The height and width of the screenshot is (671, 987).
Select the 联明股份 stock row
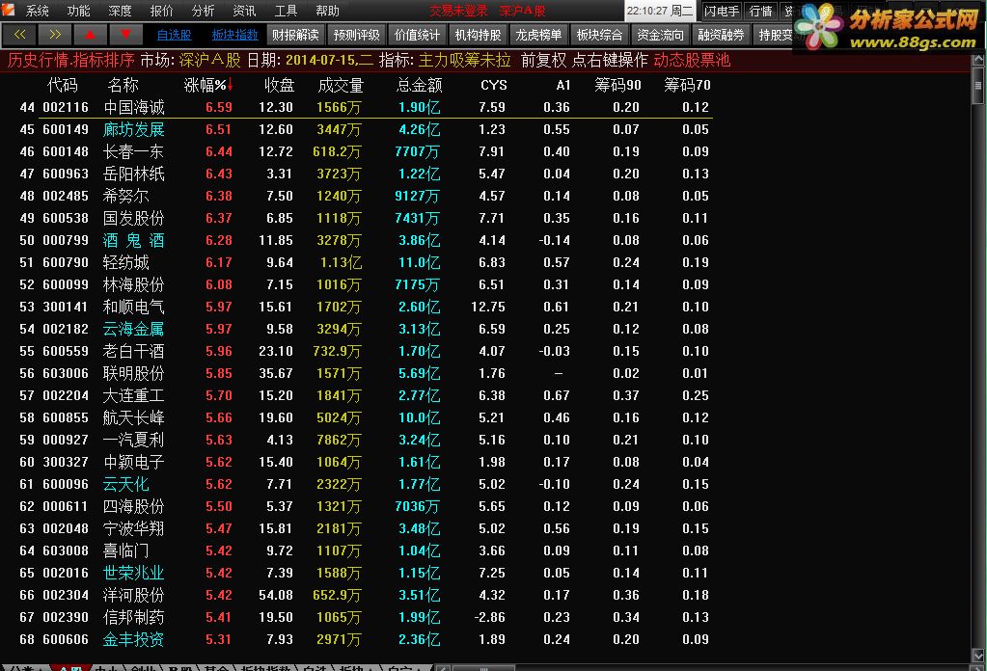[365, 373]
